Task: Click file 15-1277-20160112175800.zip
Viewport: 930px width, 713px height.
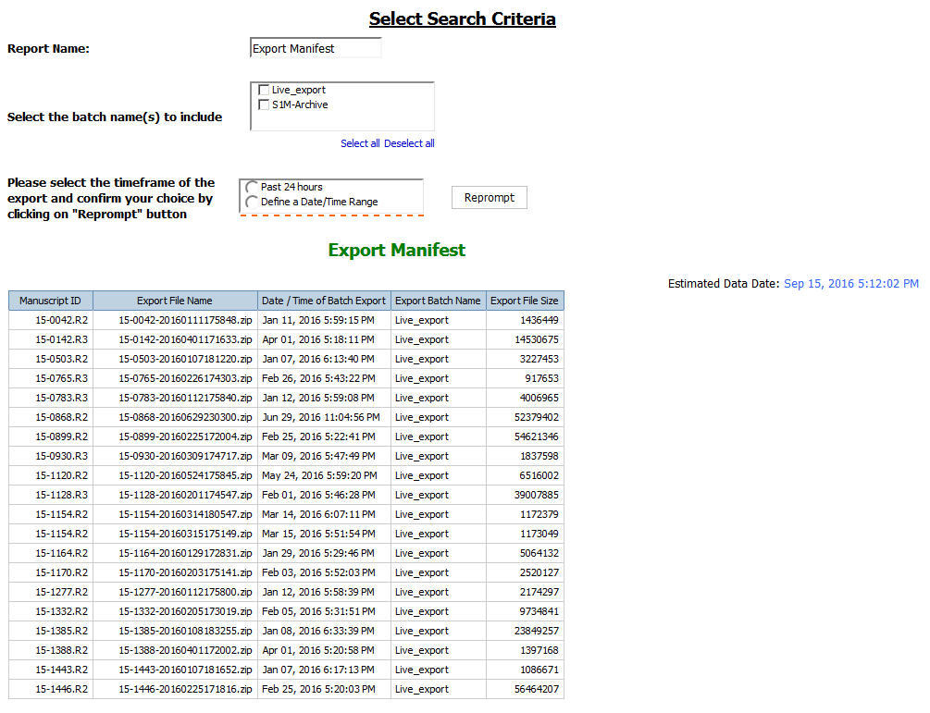Action: (185, 592)
